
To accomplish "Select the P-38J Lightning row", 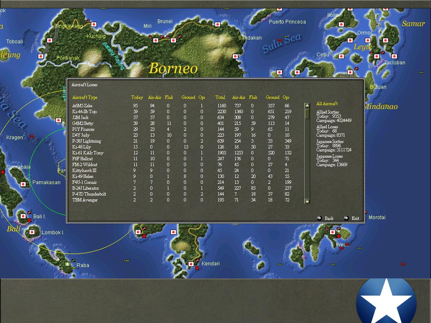I will click(182, 141).
